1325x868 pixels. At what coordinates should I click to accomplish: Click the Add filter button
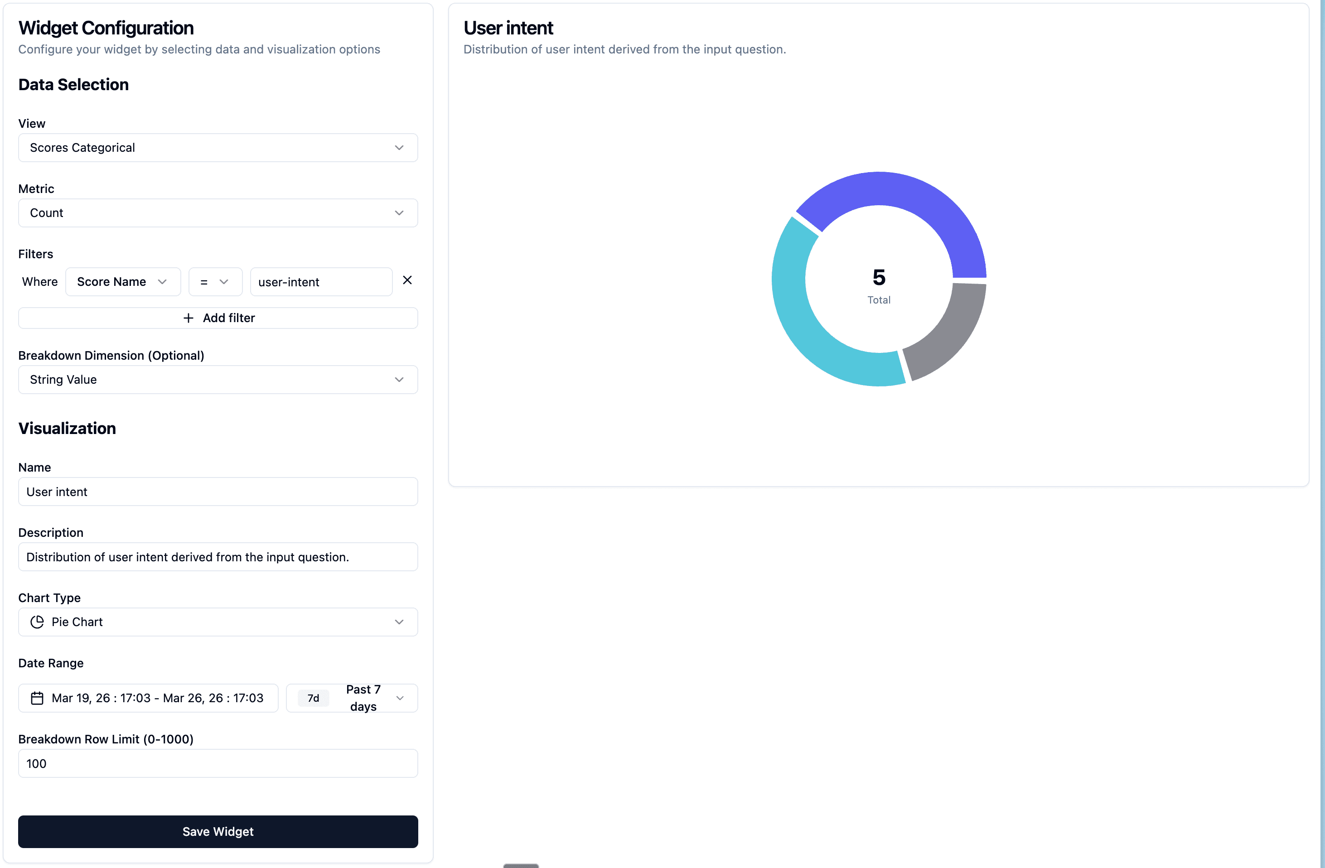pyautogui.click(x=218, y=318)
